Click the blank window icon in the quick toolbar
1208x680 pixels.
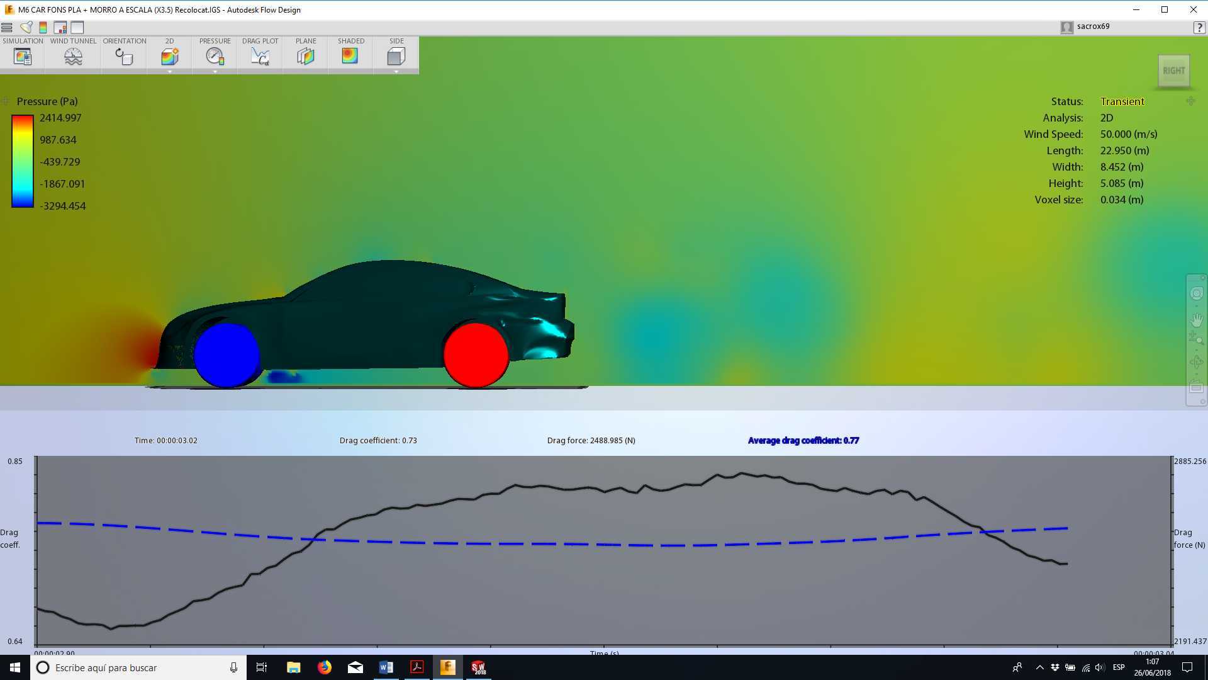click(77, 27)
